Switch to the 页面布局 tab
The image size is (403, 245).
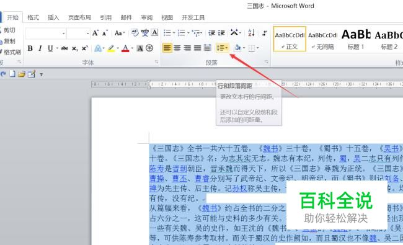pos(79,17)
